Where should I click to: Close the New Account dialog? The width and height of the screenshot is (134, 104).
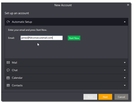click(x=128, y=5)
